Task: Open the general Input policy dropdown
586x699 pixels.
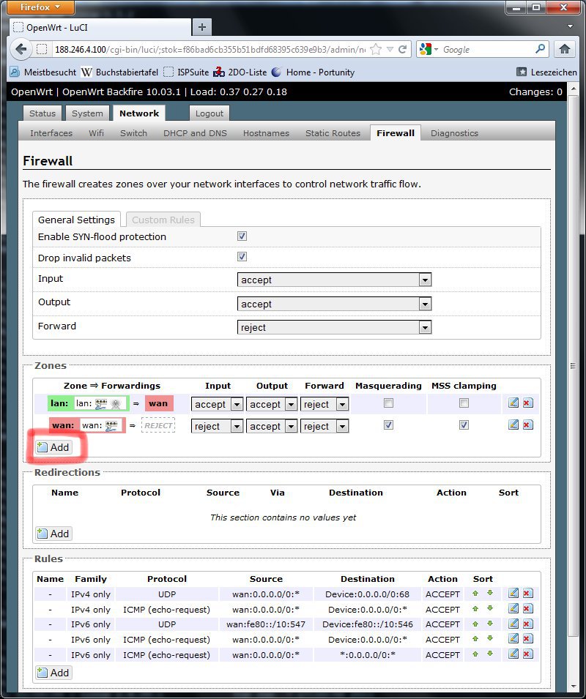Action: pos(334,280)
